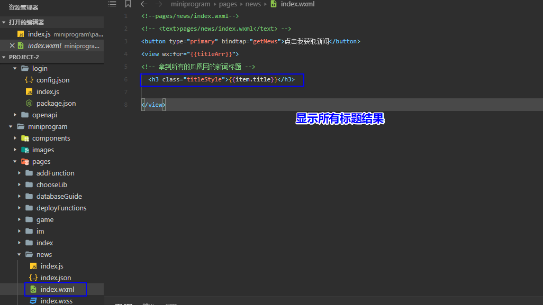Switch to index.js in open editors

point(52,34)
